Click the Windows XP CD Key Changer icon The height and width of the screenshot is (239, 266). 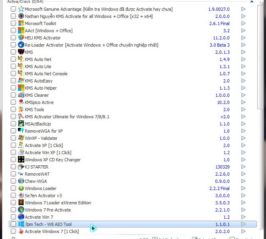coord(21,159)
